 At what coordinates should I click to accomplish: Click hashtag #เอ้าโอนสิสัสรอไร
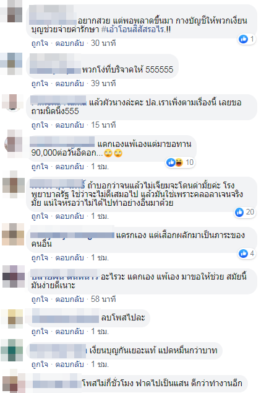[136, 30]
